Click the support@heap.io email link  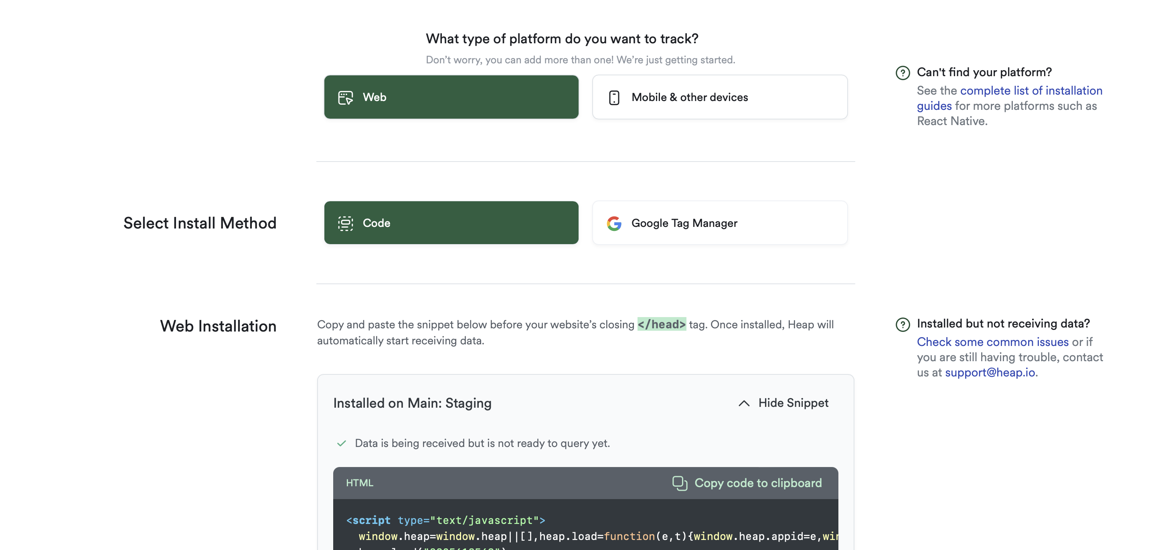(x=990, y=373)
